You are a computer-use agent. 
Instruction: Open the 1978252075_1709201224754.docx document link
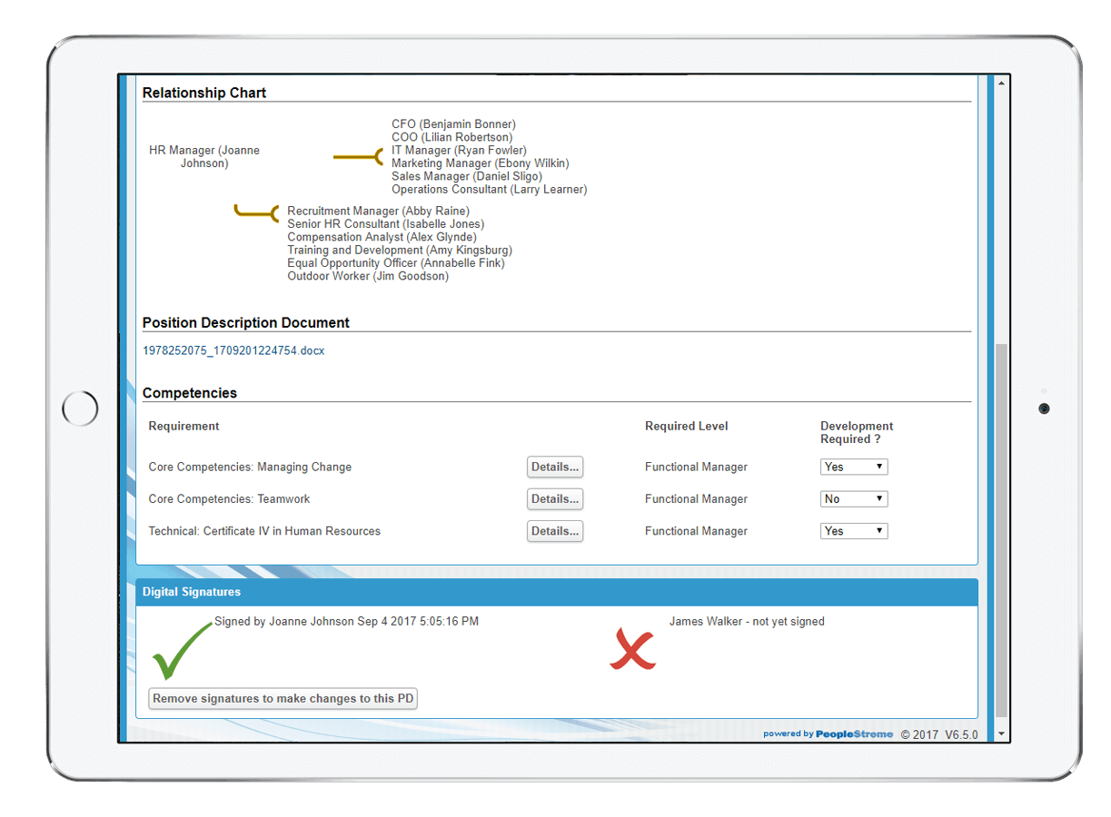pos(233,349)
